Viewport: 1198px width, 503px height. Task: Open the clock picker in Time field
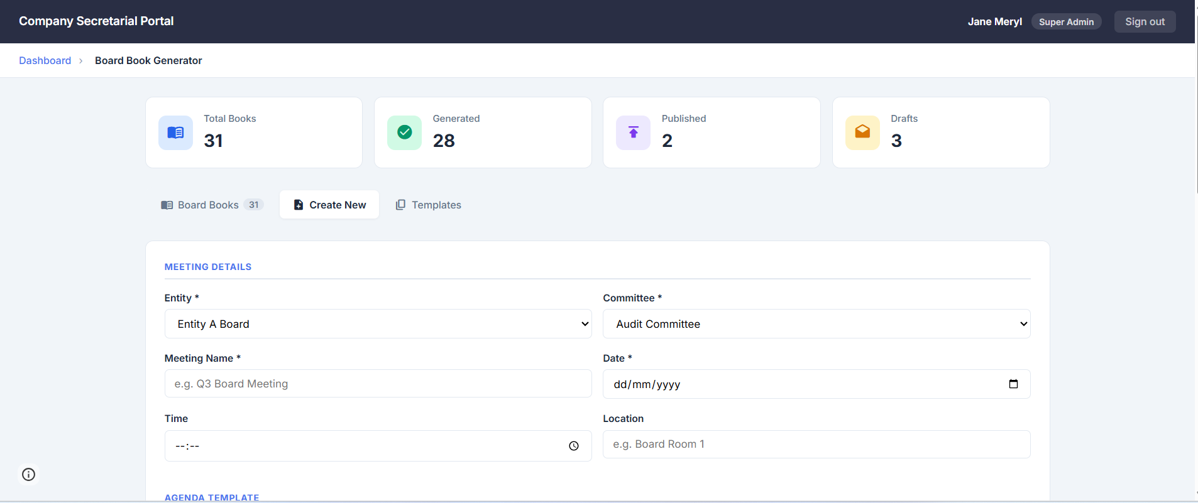tap(574, 446)
